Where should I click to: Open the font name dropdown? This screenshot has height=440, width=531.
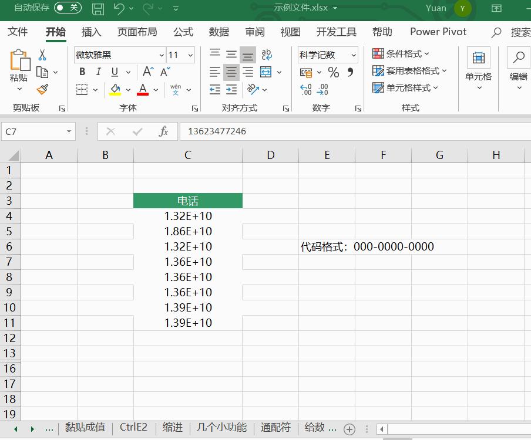coord(163,54)
